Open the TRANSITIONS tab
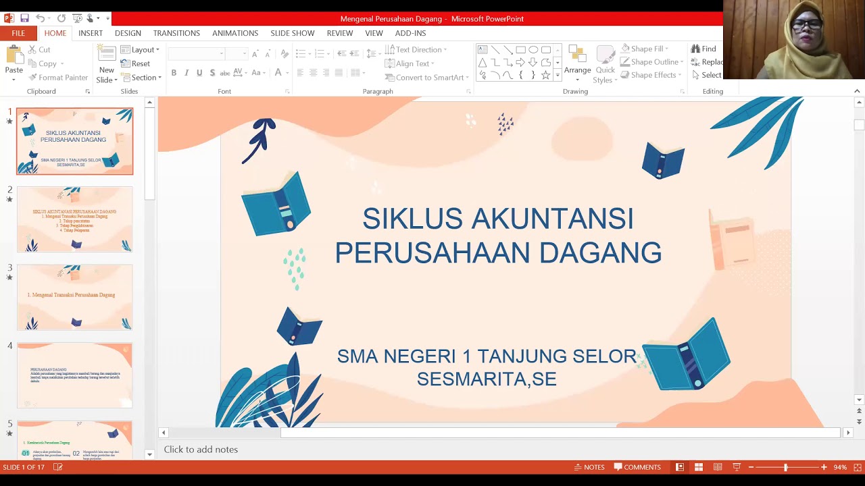The width and height of the screenshot is (865, 486). tap(176, 33)
